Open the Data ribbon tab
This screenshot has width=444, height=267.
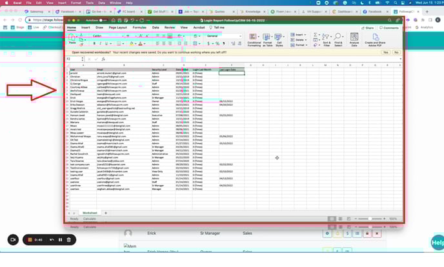156,28
